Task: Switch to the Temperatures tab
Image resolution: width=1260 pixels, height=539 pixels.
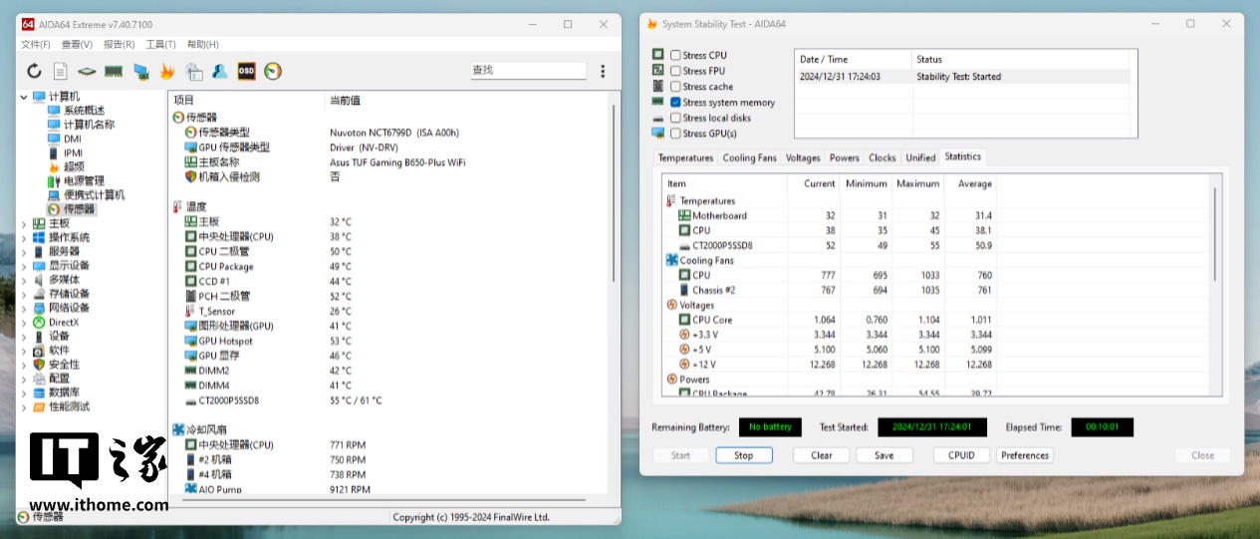Action: [x=685, y=157]
